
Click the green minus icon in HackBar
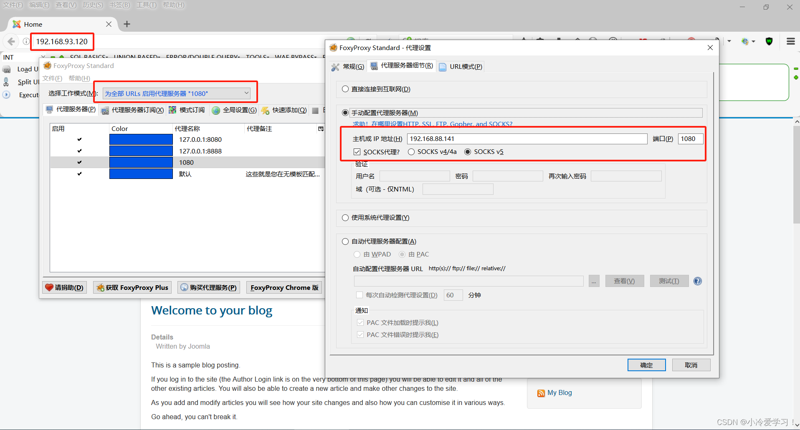click(796, 68)
